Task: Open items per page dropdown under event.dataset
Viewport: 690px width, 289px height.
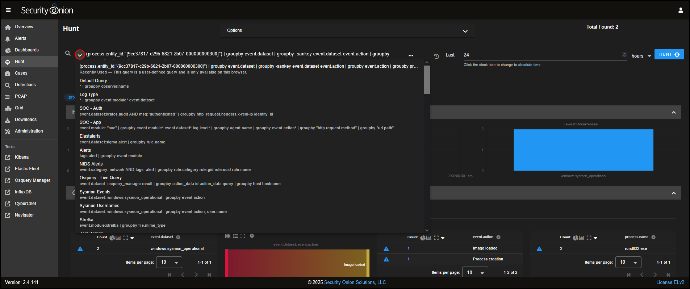Action: (x=169, y=262)
